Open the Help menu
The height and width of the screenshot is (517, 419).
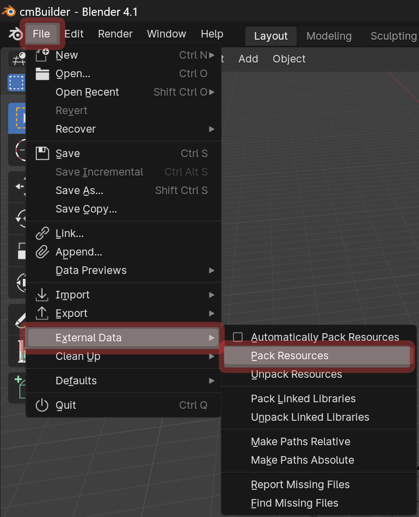[212, 34]
